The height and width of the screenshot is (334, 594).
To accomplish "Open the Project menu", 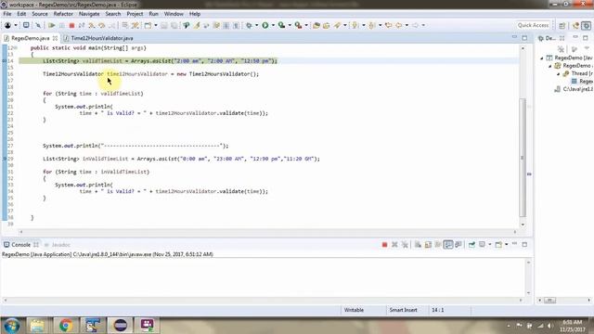I will coord(135,14).
